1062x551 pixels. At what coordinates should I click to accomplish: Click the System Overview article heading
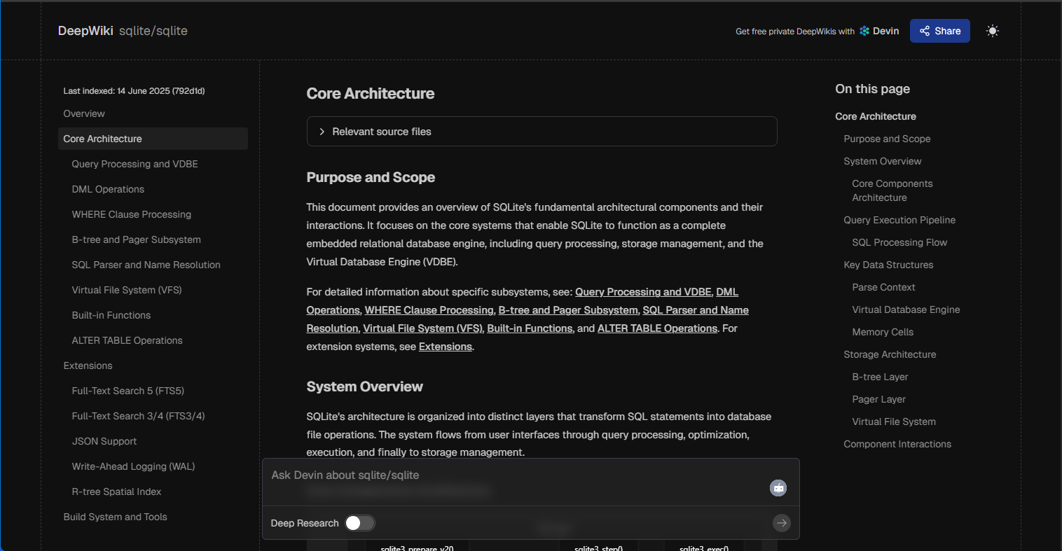click(364, 387)
